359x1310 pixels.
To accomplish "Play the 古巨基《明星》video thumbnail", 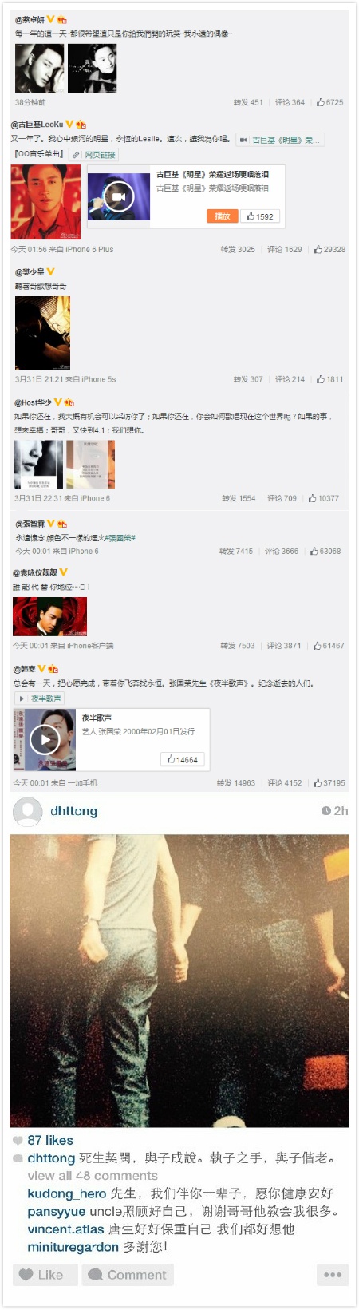I will click(x=118, y=196).
